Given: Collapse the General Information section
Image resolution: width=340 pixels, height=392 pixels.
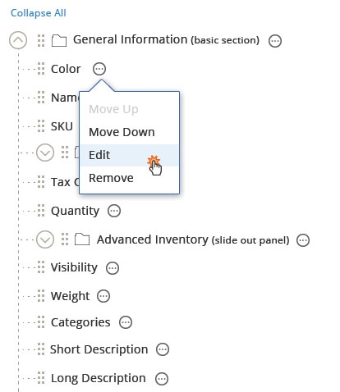Looking at the screenshot, I should (x=18, y=40).
